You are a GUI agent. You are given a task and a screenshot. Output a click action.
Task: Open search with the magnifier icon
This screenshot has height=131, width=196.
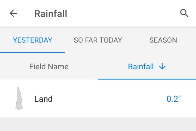point(184,13)
